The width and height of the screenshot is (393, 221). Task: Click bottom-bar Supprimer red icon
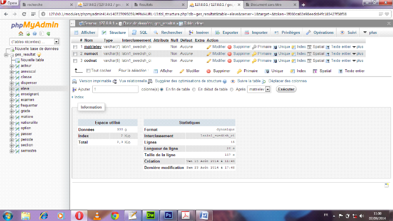click(x=208, y=71)
